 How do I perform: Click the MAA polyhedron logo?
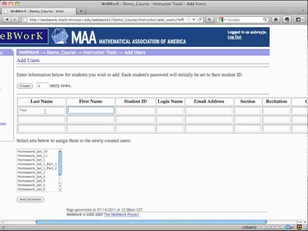(x=60, y=37)
